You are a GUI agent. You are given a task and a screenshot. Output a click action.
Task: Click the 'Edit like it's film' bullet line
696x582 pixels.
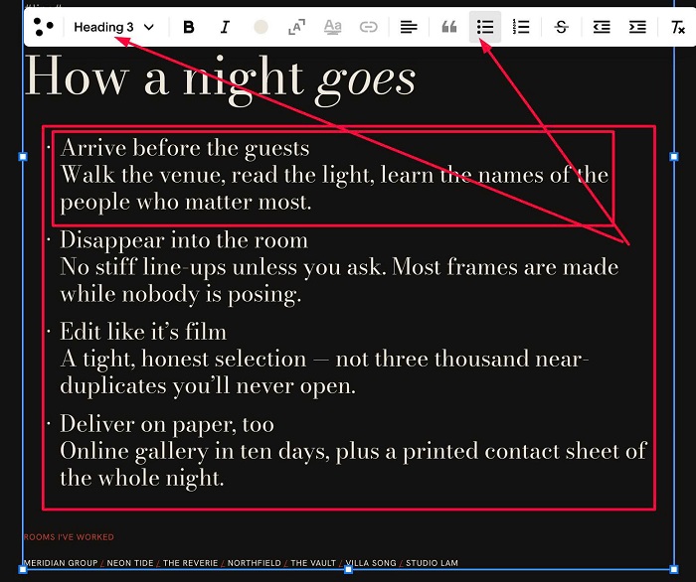click(143, 332)
